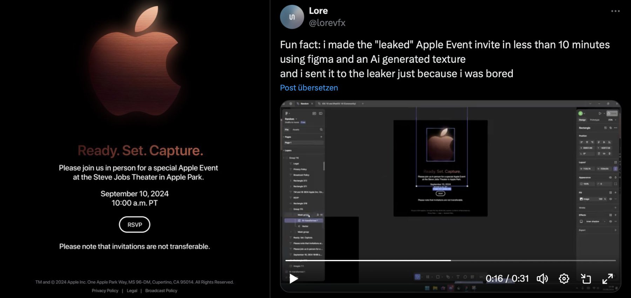This screenshot has width=631, height=298.
Task: Toggle Inner shadow effect visibility eye
Action: pyautogui.click(x=610, y=222)
